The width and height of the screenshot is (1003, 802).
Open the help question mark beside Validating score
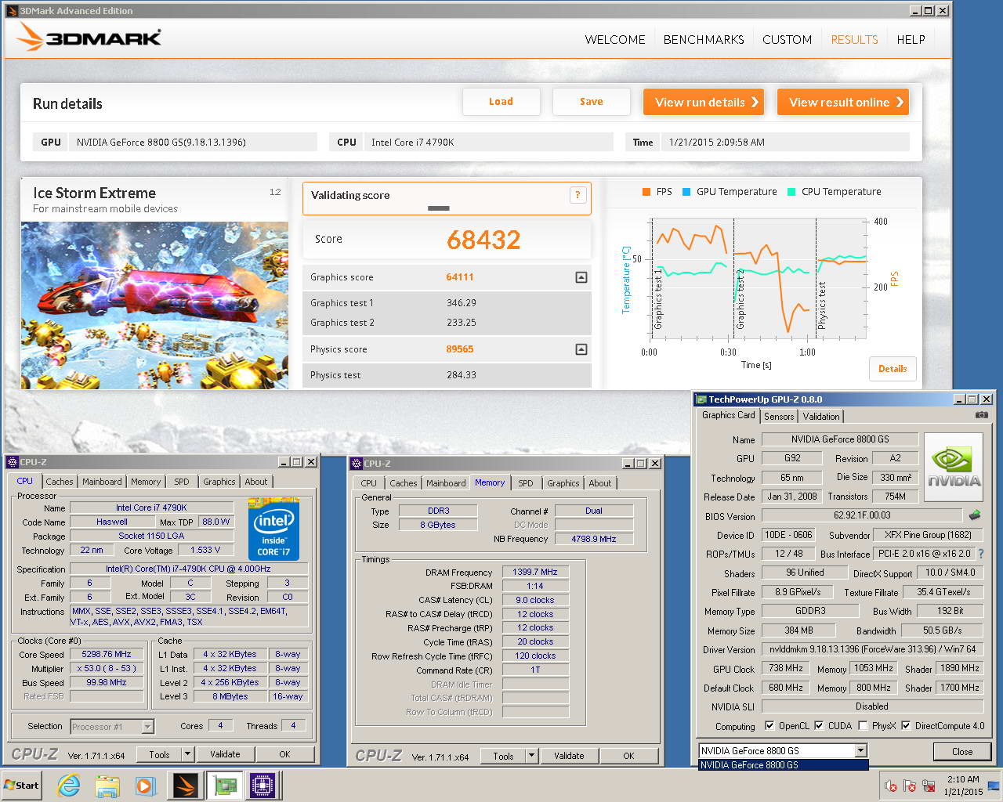coord(578,195)
